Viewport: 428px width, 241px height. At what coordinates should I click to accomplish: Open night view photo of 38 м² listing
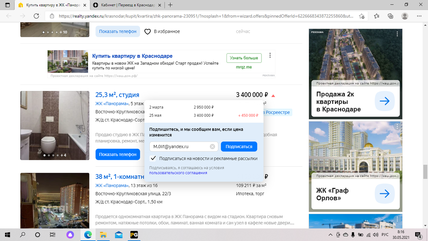[x=55, y=200]
